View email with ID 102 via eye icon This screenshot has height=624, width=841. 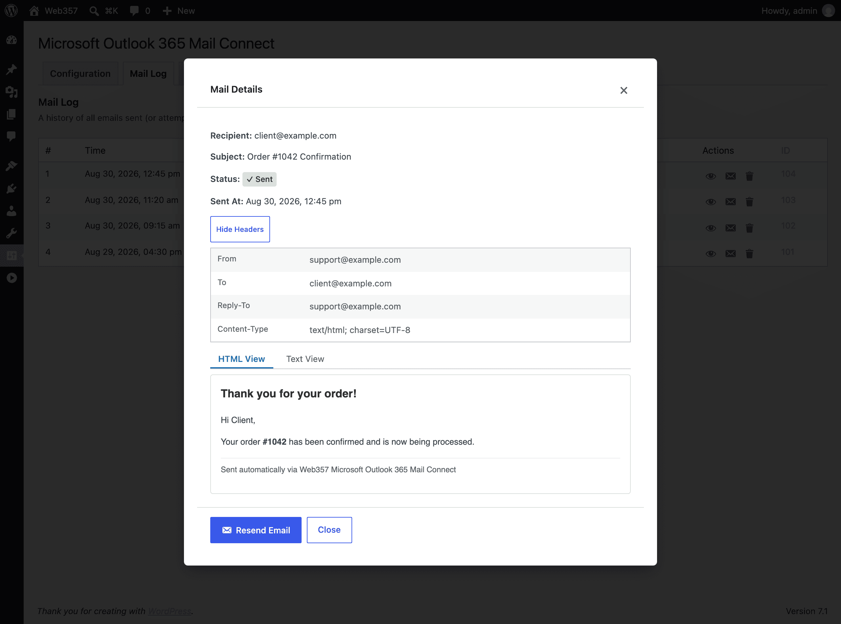tap(711, 228)
